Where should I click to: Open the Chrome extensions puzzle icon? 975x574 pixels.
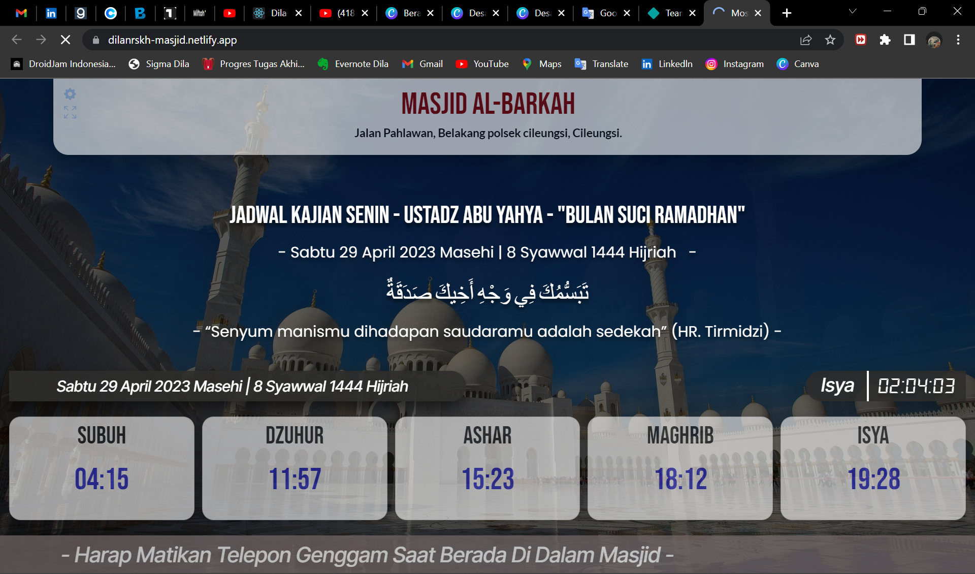(885, 40)
